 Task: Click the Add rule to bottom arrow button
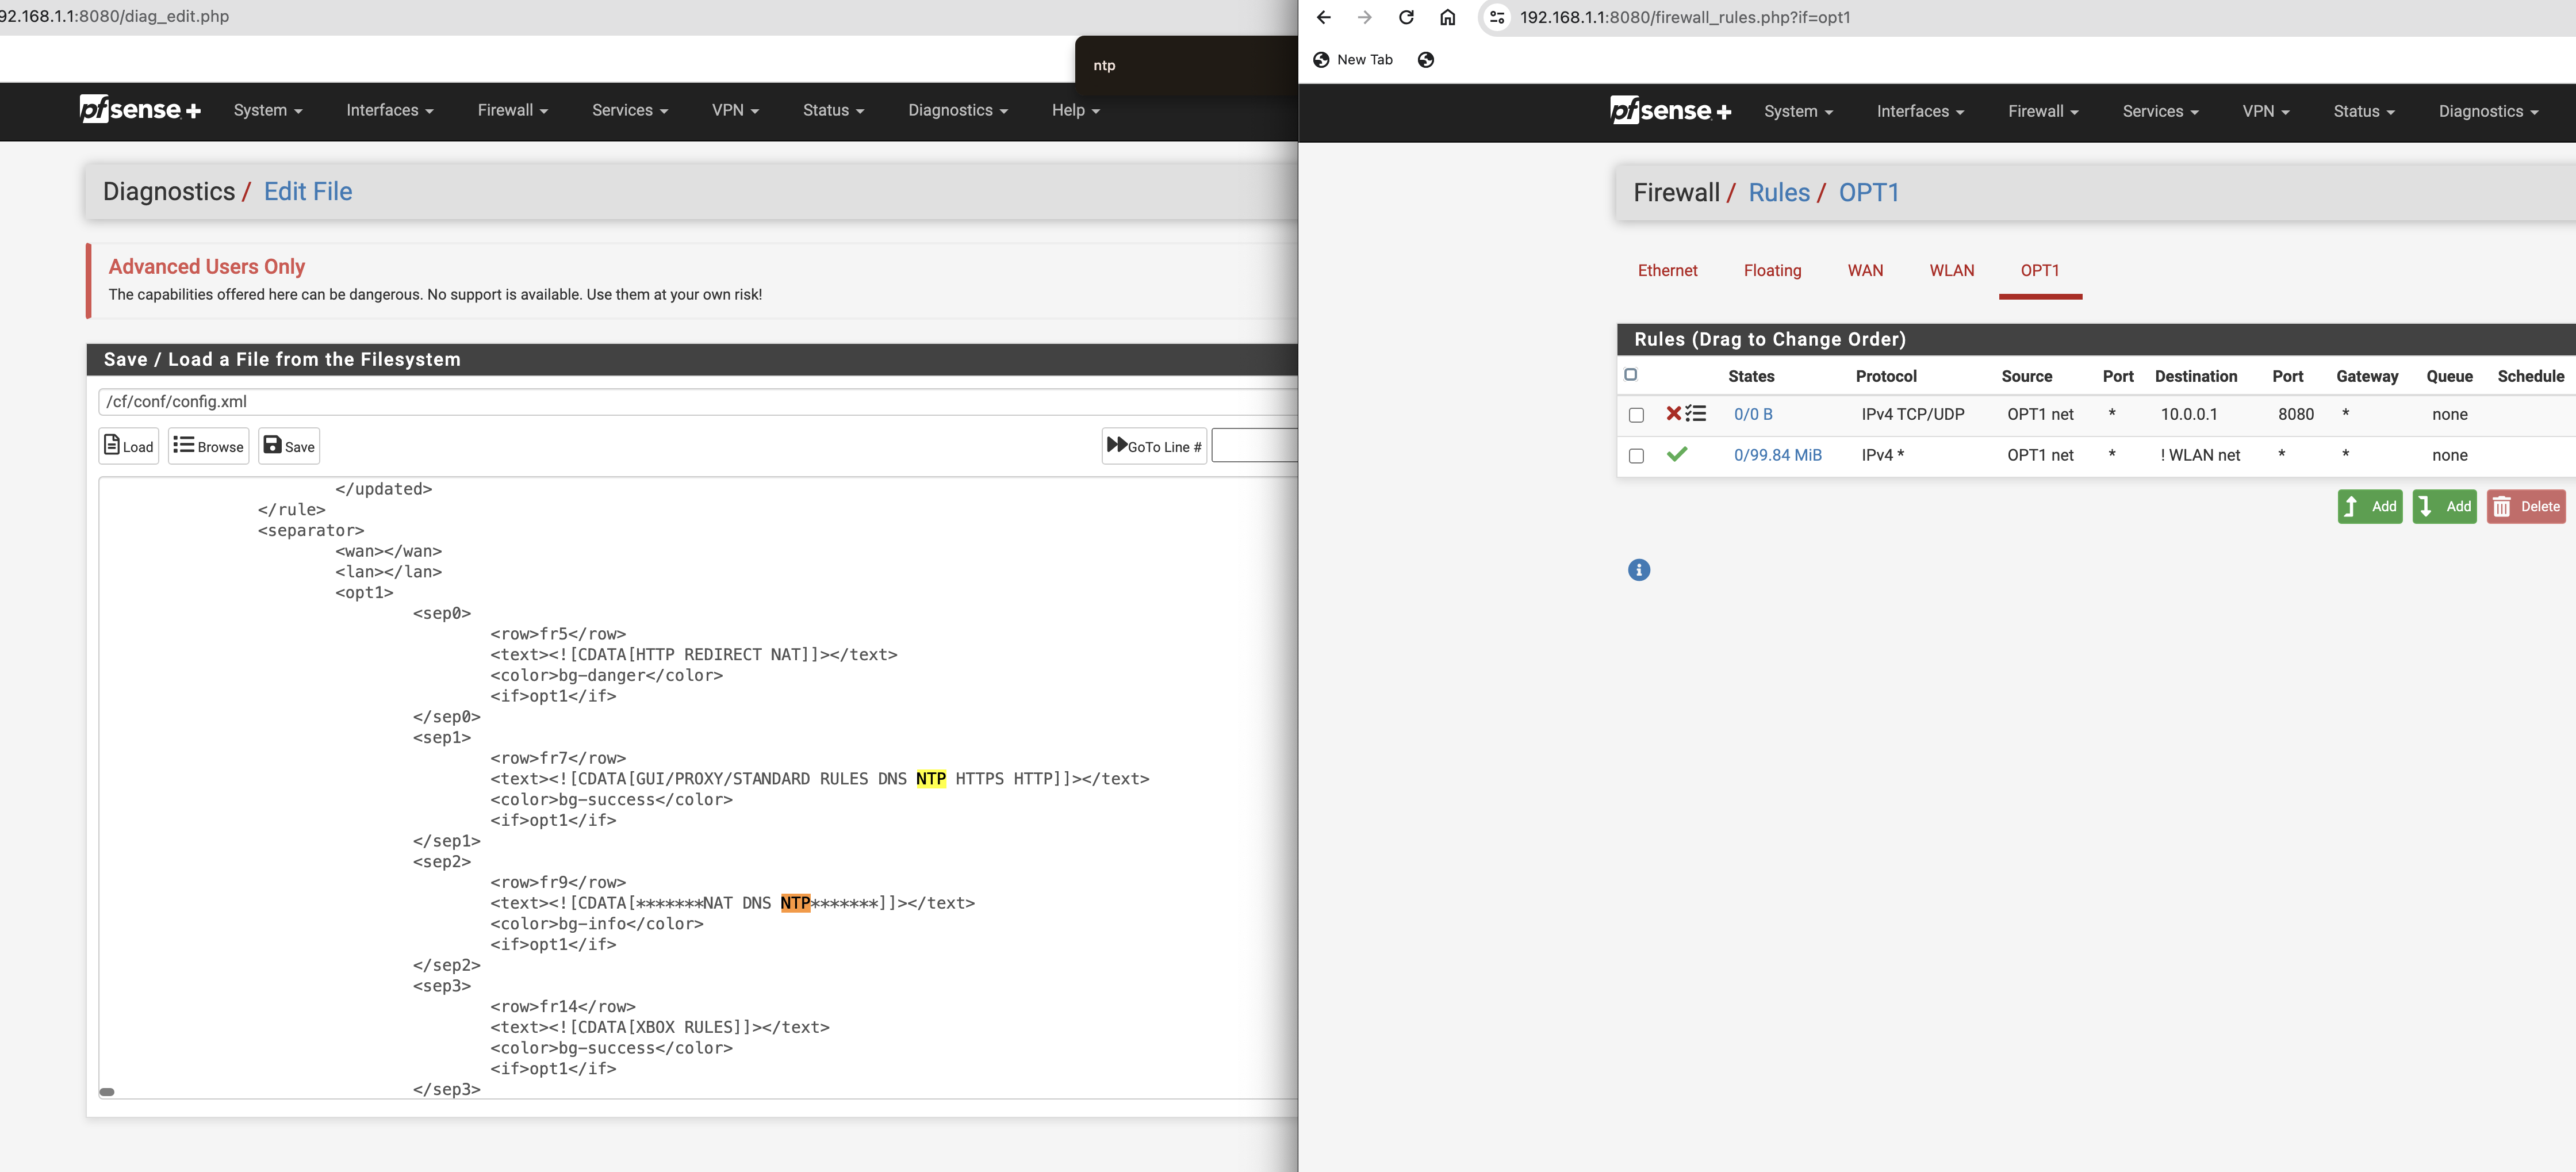(2444, 506)
